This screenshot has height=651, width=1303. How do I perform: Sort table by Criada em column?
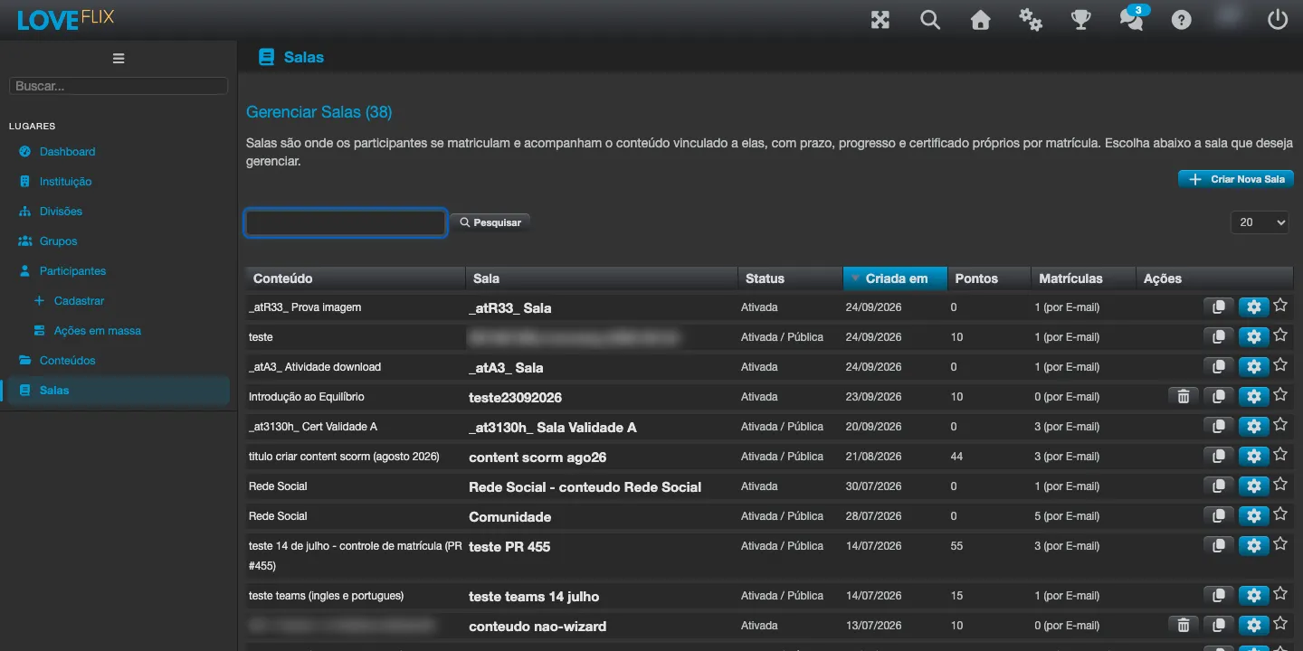click(x=895, y=278)
